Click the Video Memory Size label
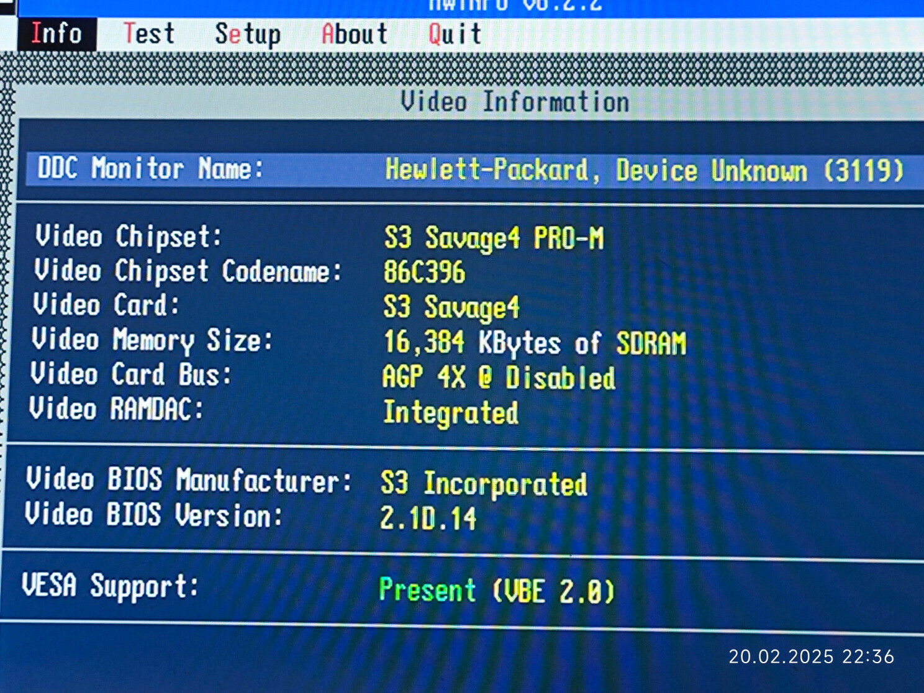Screen dimensions: 924x693 coord(152,340)
